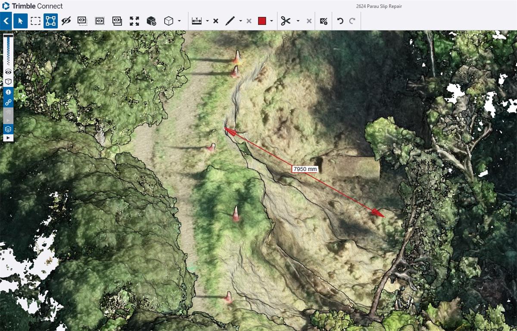Pick the red markup color swatch
The width and height of the screenshot is (517, 331).
click(262, 21)
